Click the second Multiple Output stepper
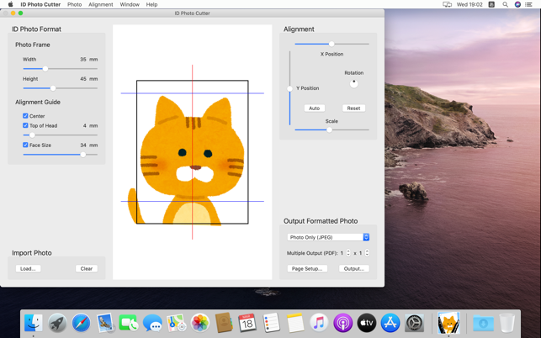 click(367, 253)
